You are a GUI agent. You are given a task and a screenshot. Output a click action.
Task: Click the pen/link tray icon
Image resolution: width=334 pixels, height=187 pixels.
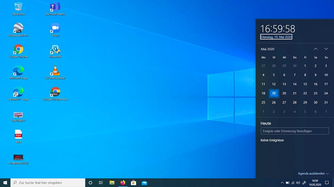304,182
